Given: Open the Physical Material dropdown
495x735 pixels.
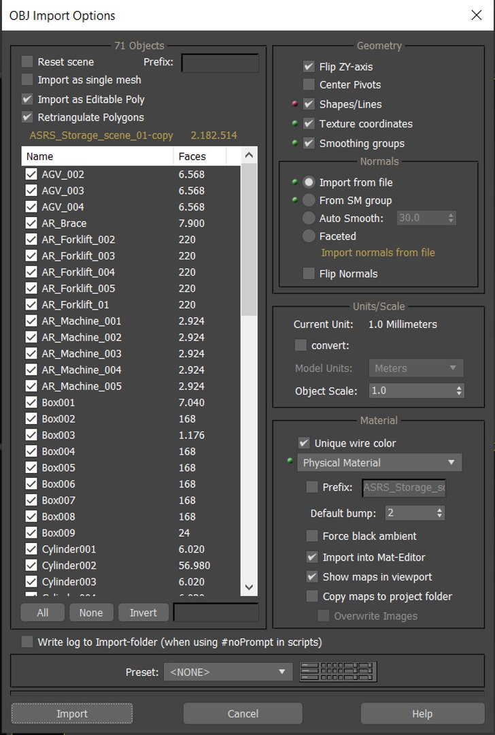Looking at the screenshot, I should click(379, 462).
